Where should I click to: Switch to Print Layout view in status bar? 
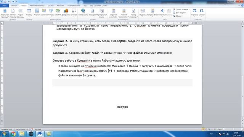(203, 129)
